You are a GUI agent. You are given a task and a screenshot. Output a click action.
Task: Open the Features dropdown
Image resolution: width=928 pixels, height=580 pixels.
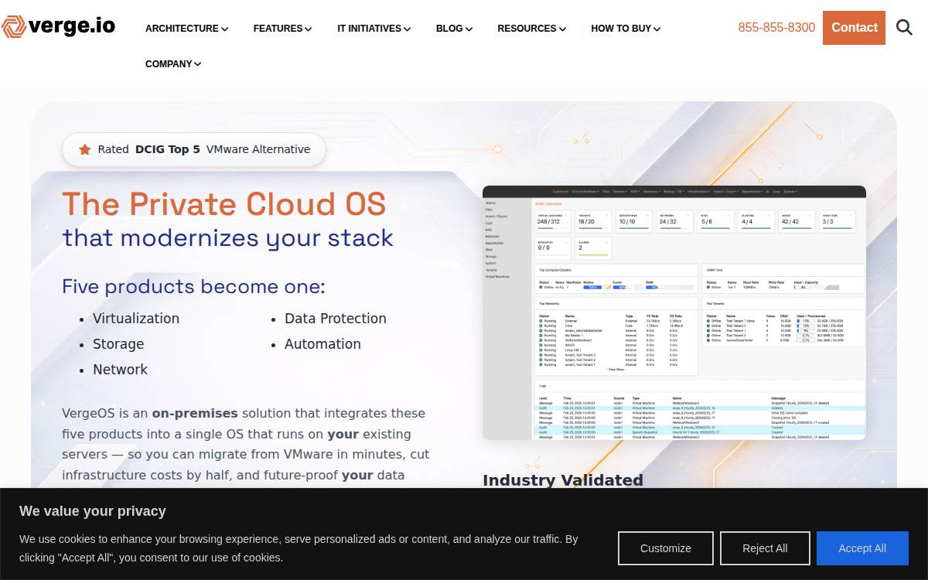[283, 29]
